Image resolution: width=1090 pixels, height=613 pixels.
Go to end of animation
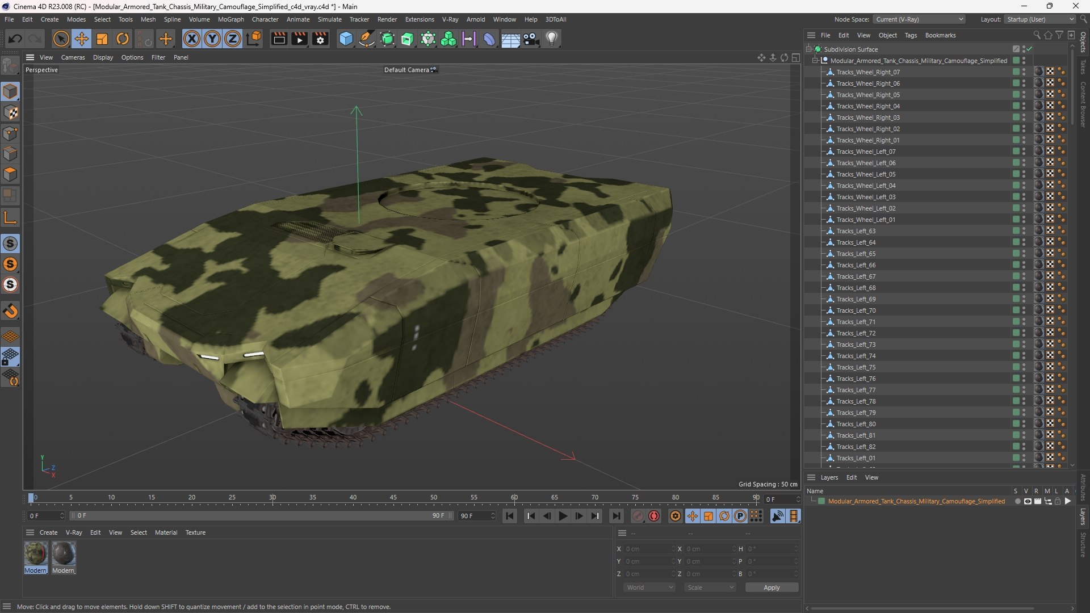click(616, 516)
